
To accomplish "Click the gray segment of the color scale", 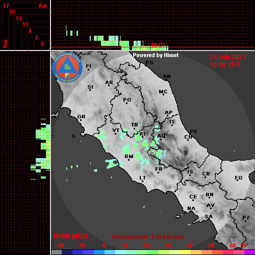I will (57, 252).
